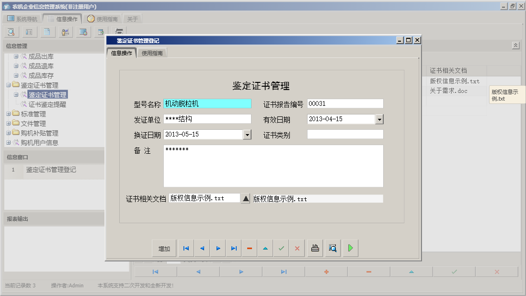Viewport: 526px width, 296px height.
Task: Select 版权信息示例.txt in background document list
Action: coord(455,81)
